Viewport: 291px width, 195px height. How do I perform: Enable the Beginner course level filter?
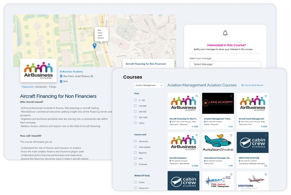[135, 153]
